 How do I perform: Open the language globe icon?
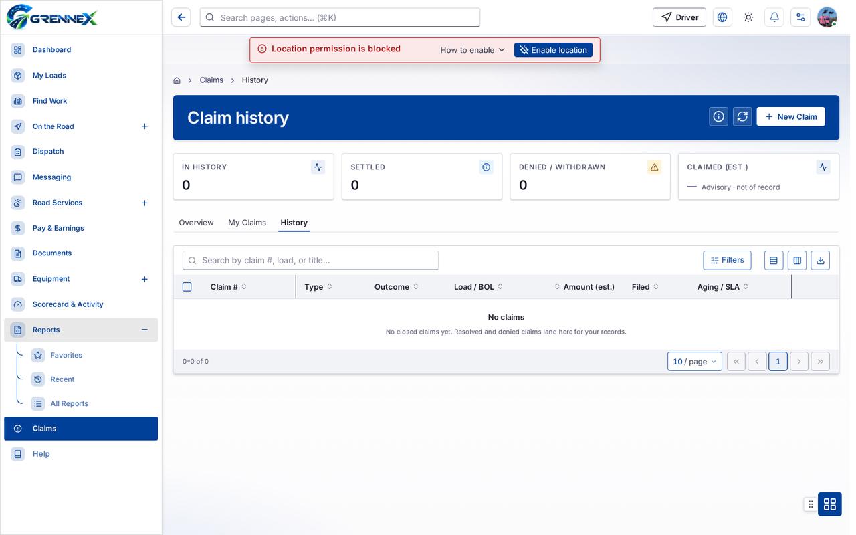722,17
